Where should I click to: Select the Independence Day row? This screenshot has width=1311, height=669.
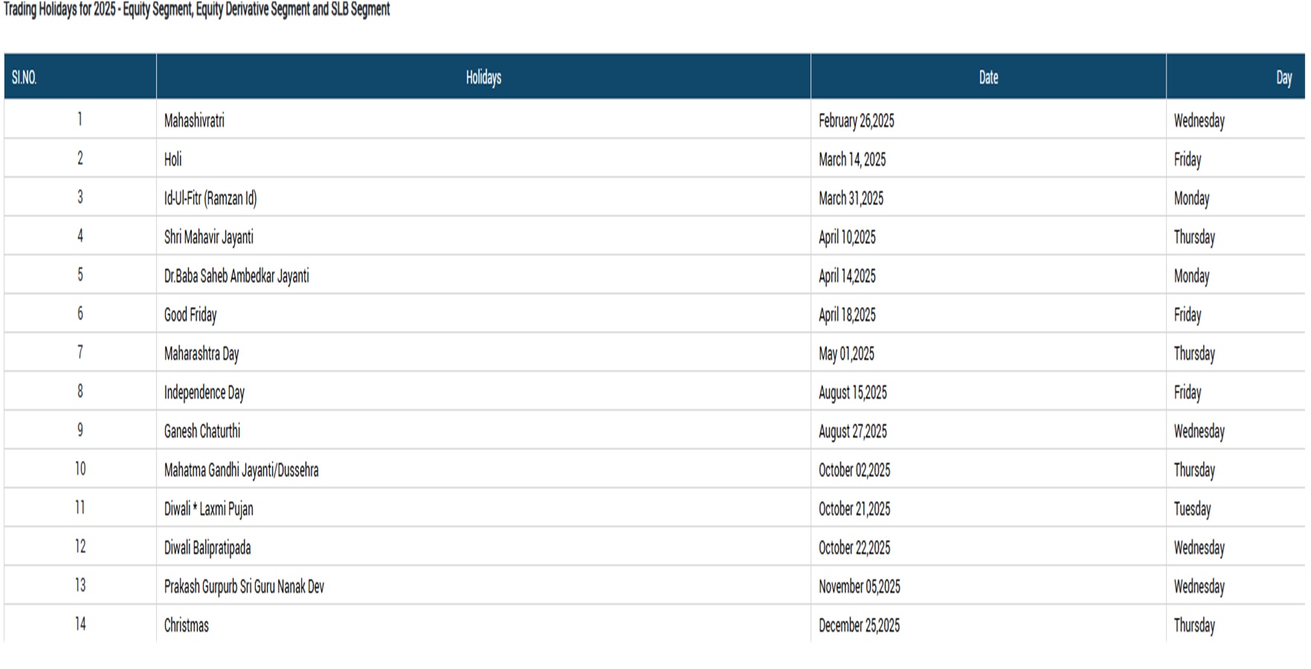204,392
